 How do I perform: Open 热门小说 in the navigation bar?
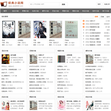point(105,11)
